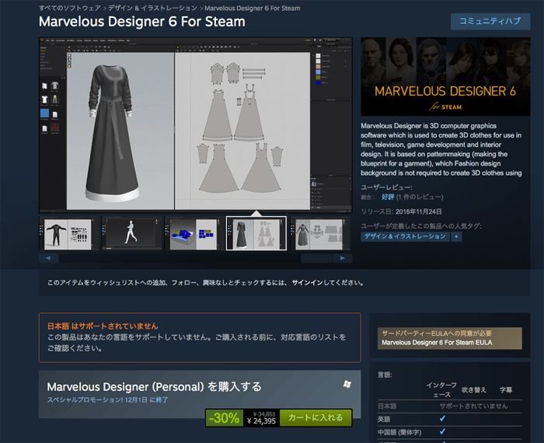Click スペシャルプロモーション promotion end notice

click(x=107, y=400)
